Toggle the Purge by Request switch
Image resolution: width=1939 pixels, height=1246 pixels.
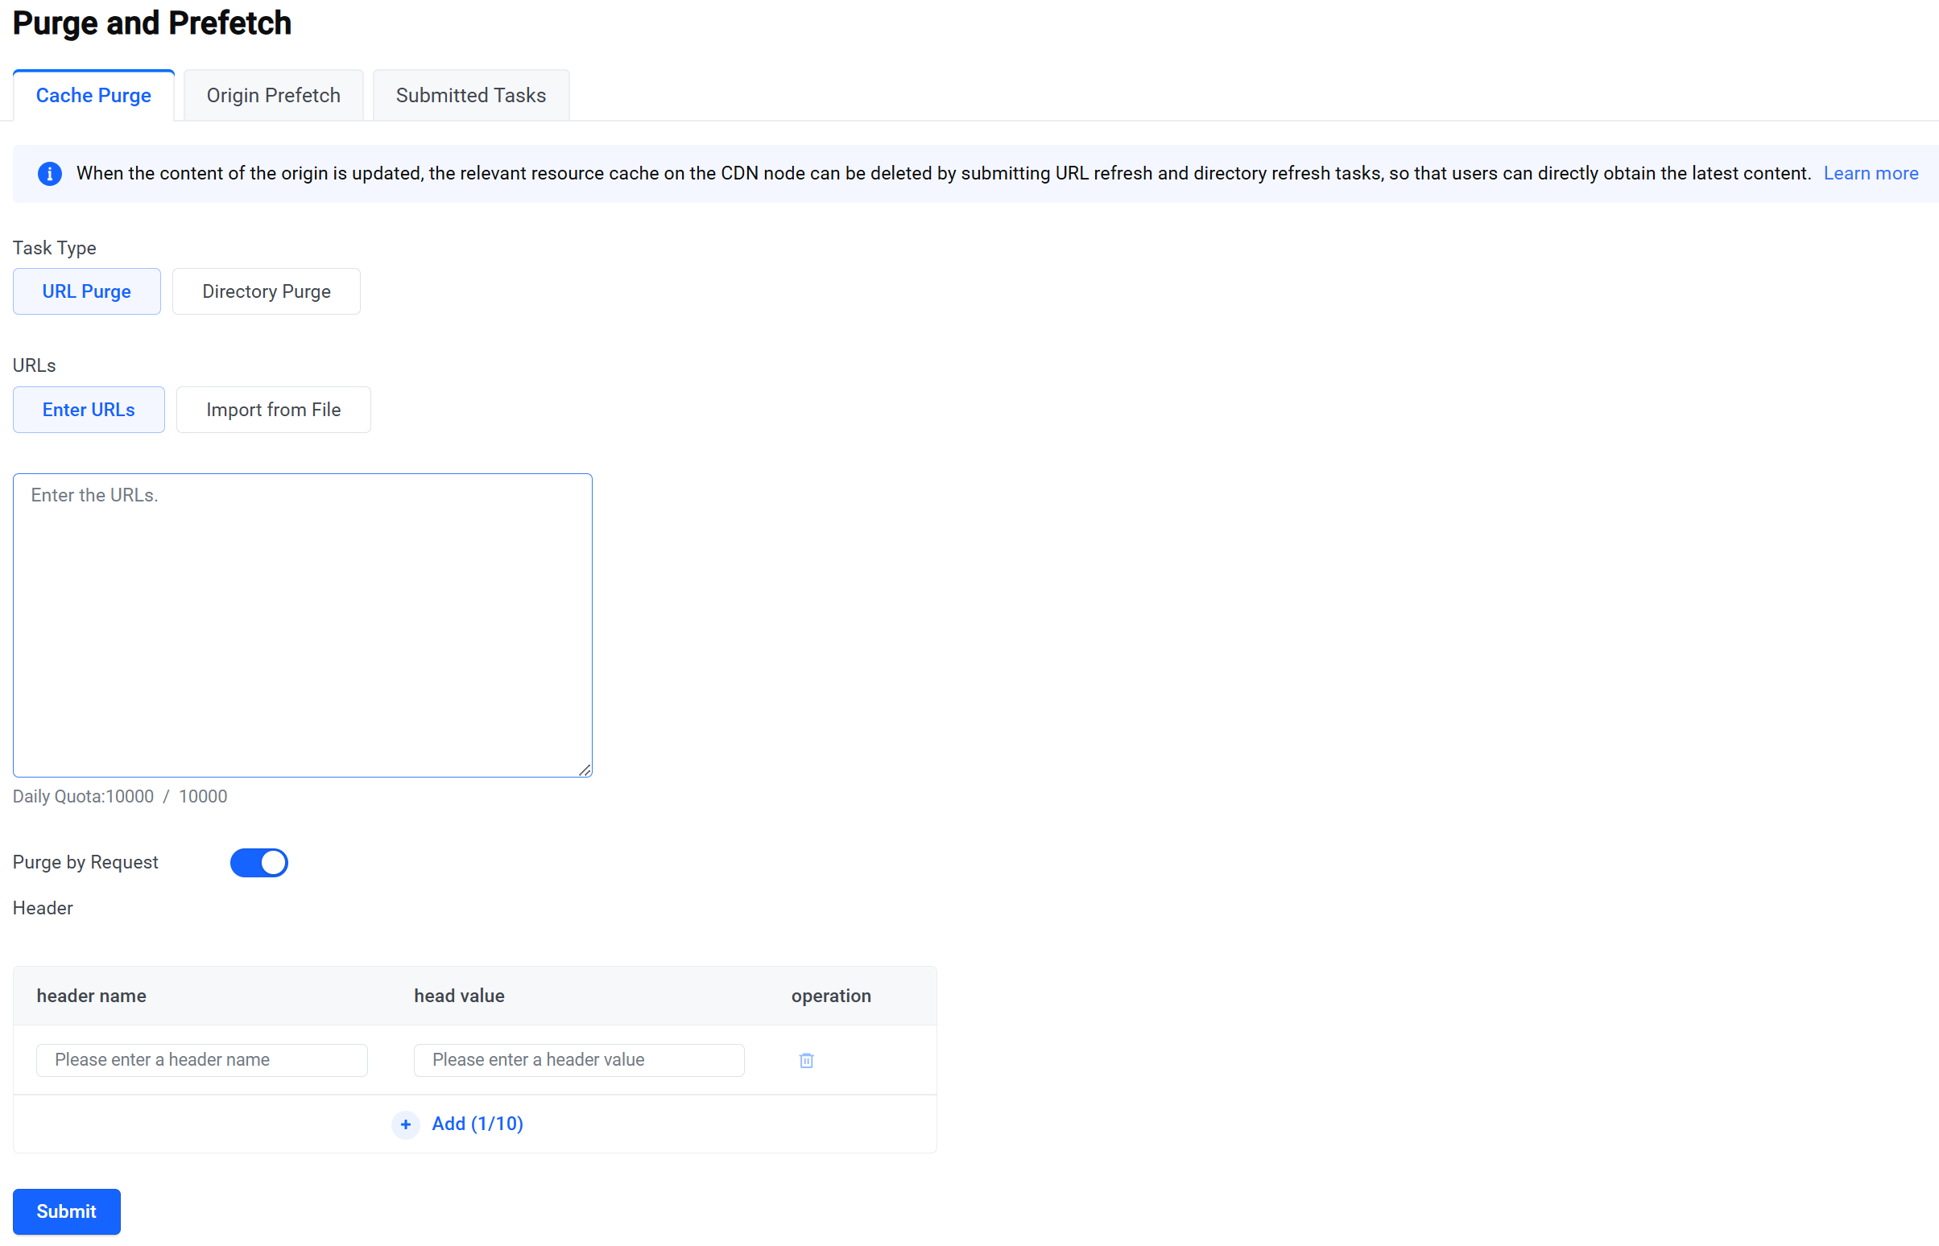[259, 863]
